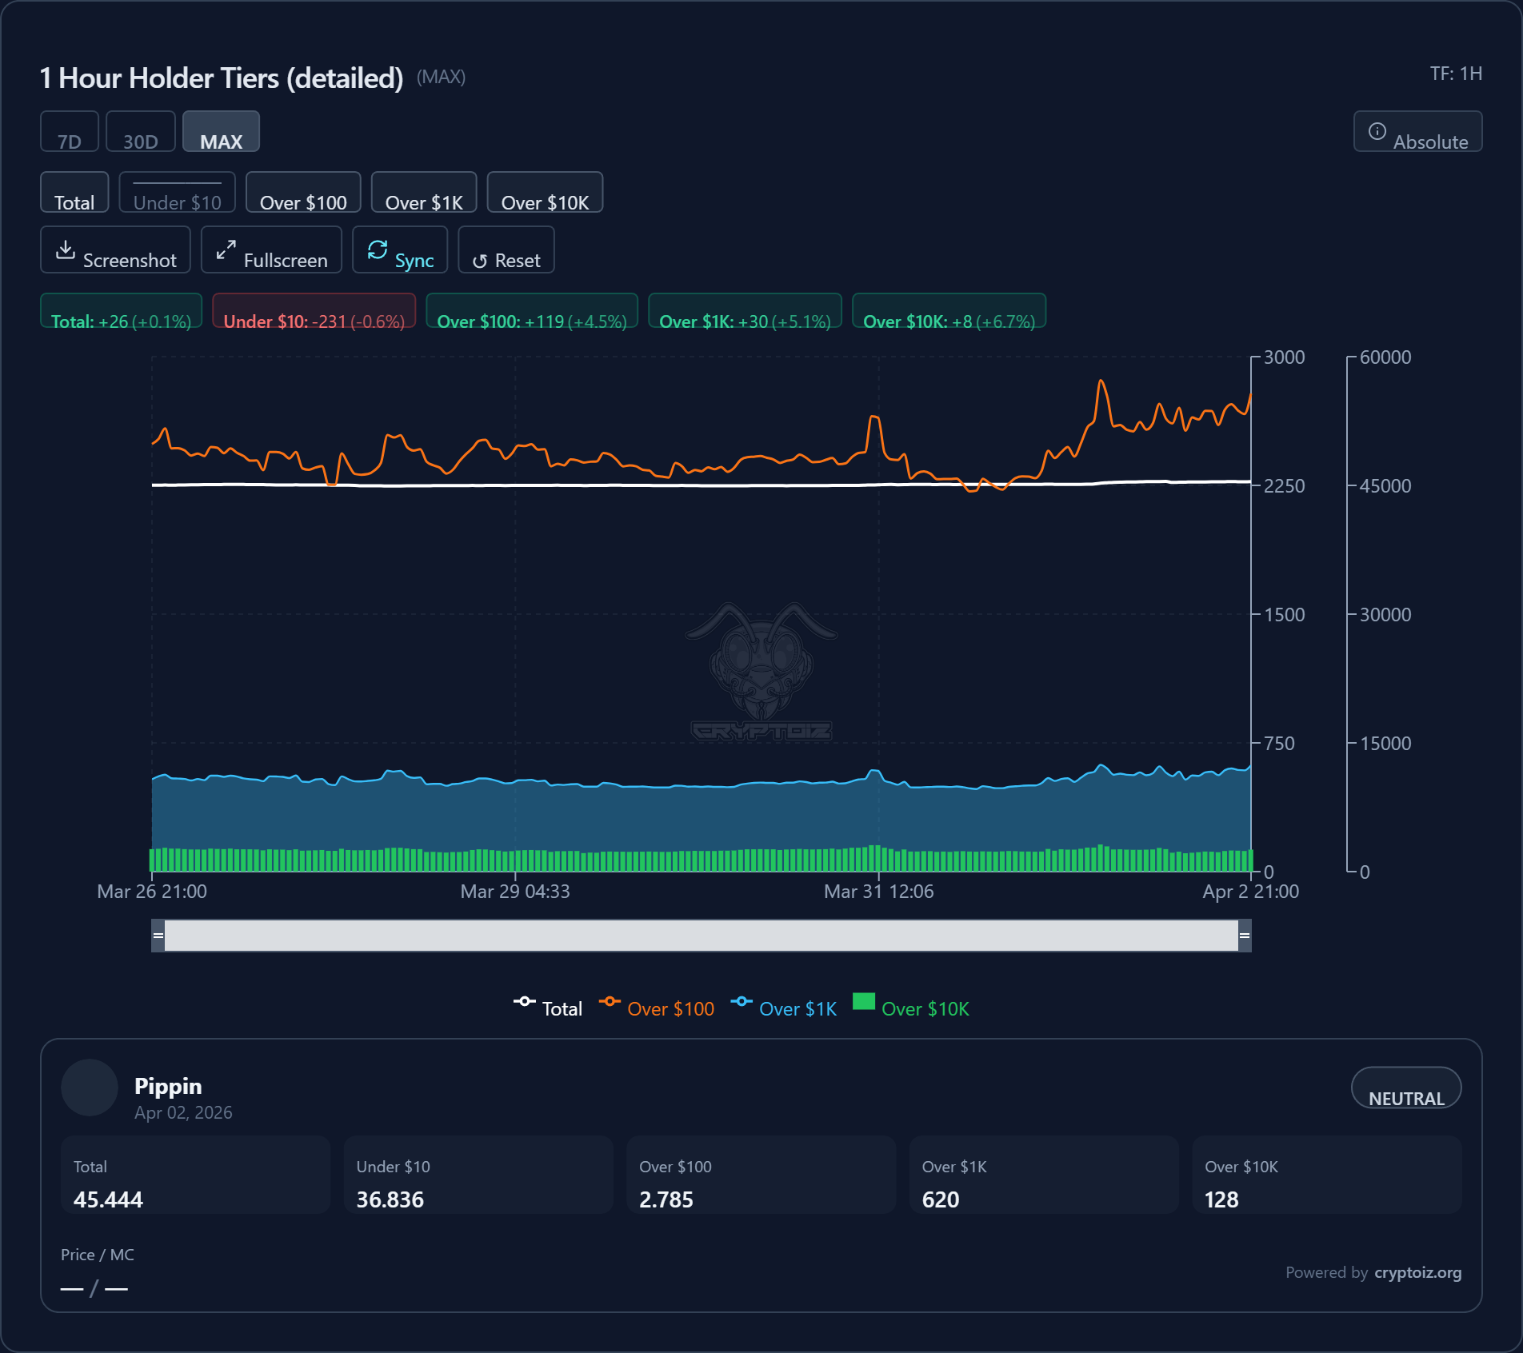Toggle the Over $100 series filter button
The width and height of the screenshot is (1523, 1353).
click(x=303, y=192)
